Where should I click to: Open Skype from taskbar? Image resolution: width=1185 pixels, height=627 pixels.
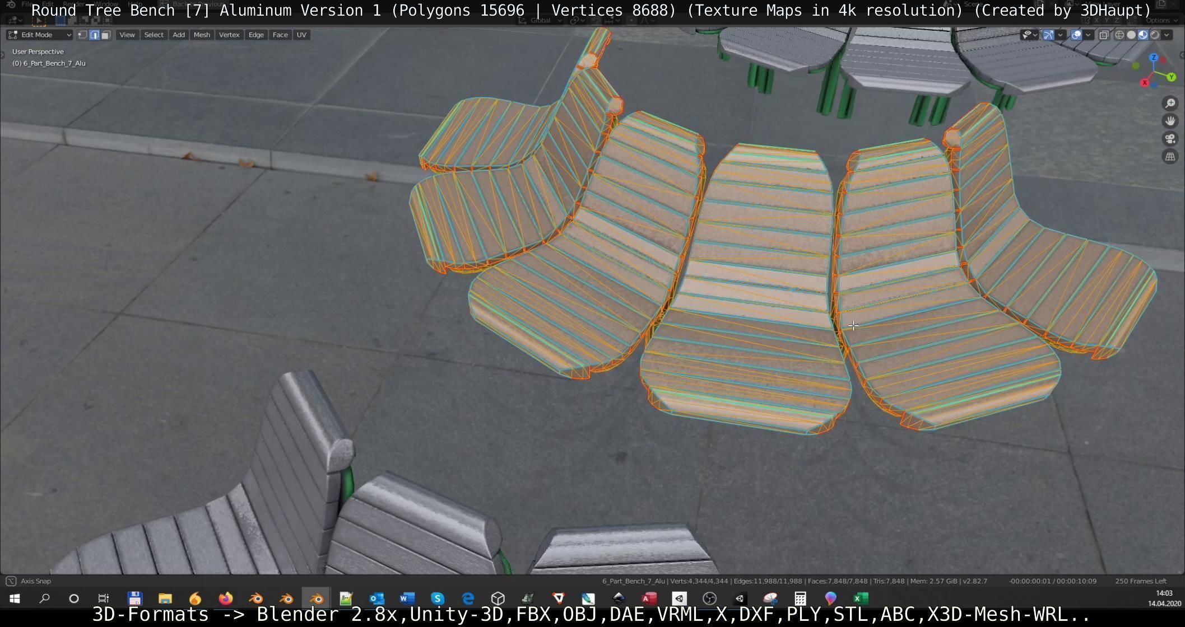[437, 598]
